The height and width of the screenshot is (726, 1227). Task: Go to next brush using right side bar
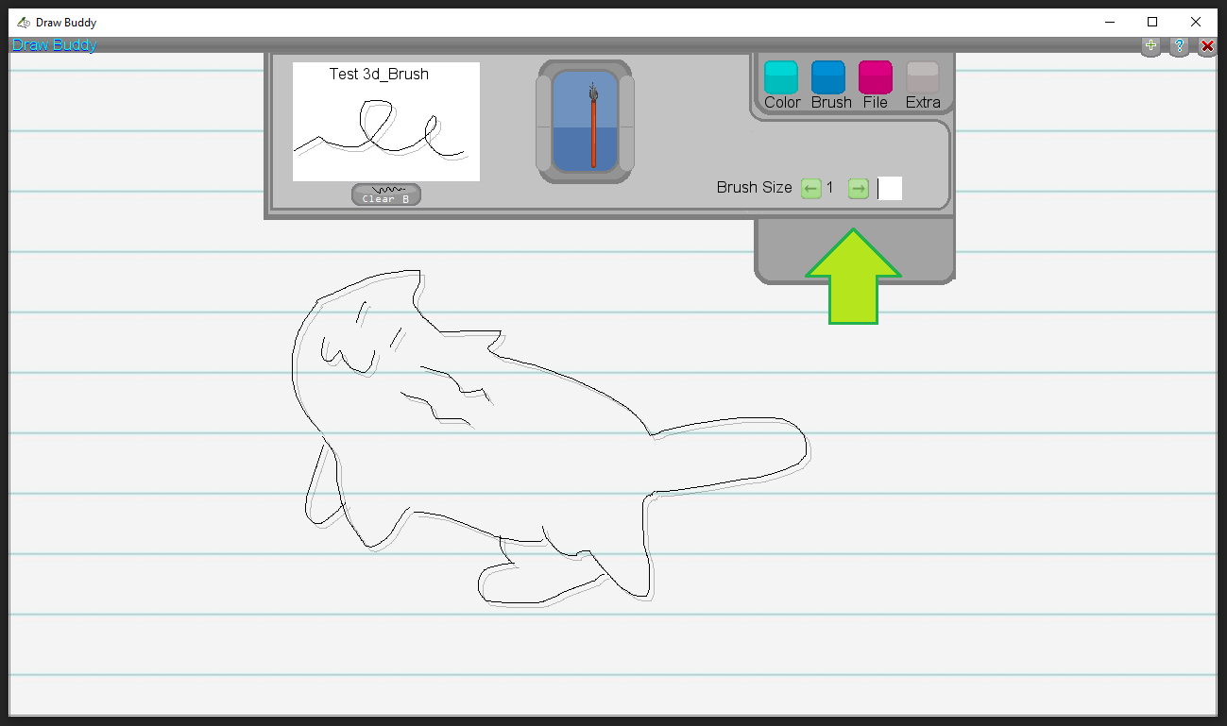[626, 122]
